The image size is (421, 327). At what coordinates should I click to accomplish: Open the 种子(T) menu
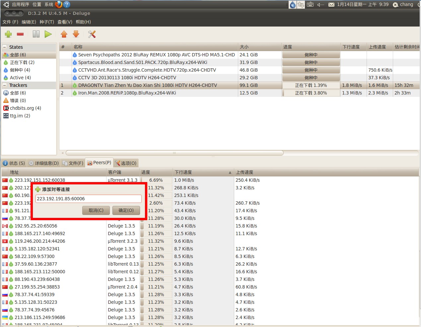click(x=47, y=22)
